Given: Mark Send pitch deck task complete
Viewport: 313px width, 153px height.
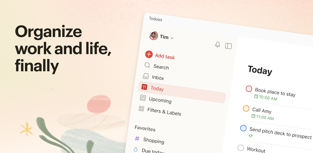Looking at the screenshot, I should pos(243,128).
